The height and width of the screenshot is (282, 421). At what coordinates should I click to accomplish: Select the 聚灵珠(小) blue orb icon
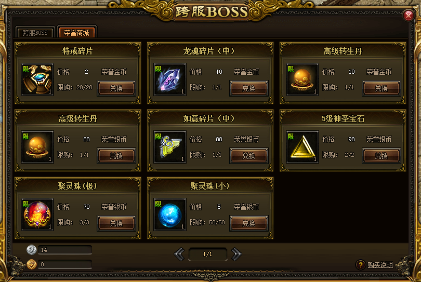pyautogui.click(x=169, y=214)
